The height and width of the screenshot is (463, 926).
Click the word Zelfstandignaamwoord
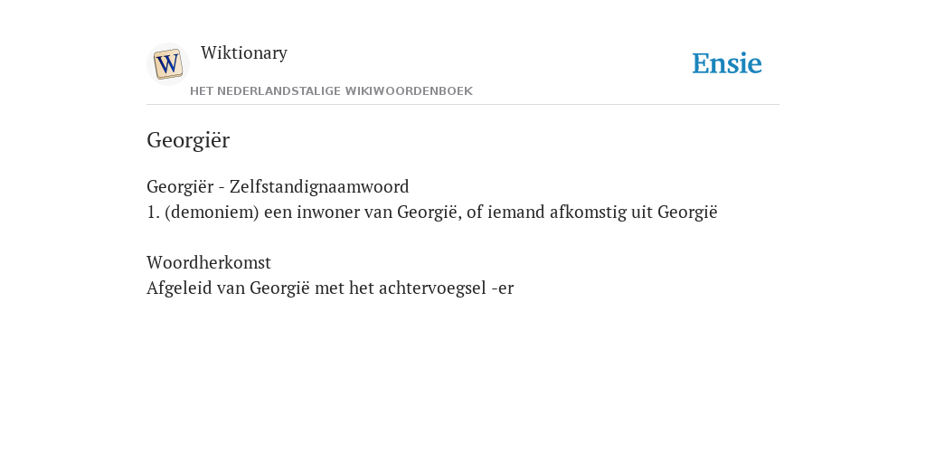click(x=319, y=186)
